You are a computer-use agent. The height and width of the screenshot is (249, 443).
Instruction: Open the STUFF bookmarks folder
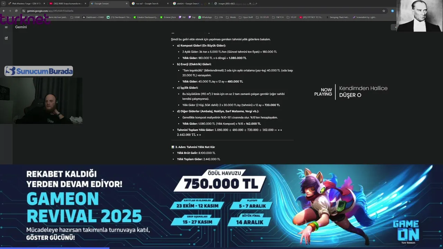(291, 17)
